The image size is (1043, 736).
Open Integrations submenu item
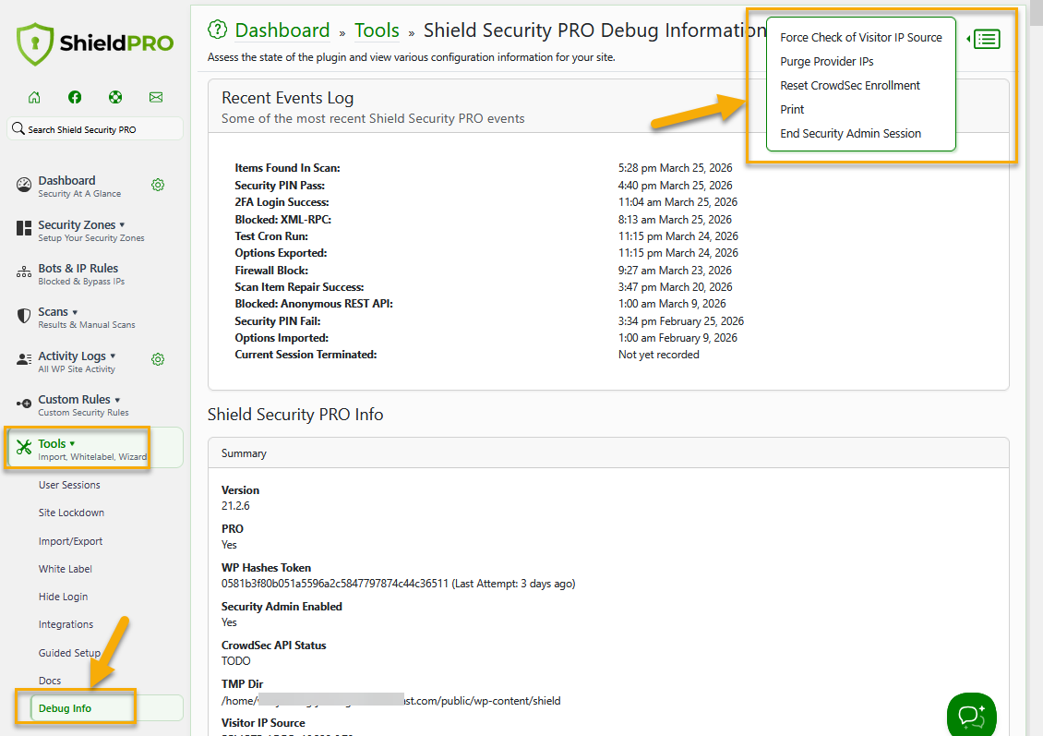click(x=66, y=624)
